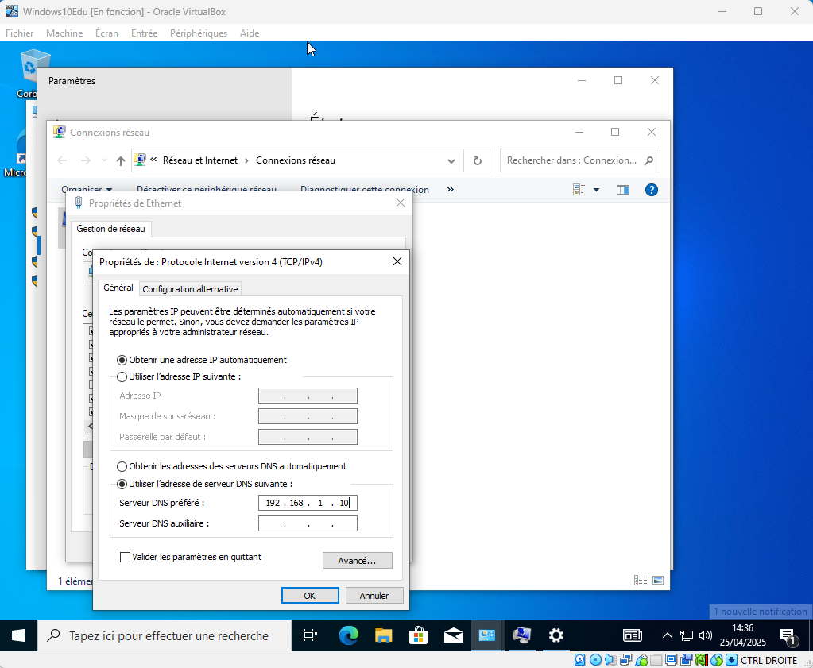Enable 'Valider les paramètres en quittant' checkbox
This screenshot has width=813, height=668.
pyautogui.click(x=125, y=557)
